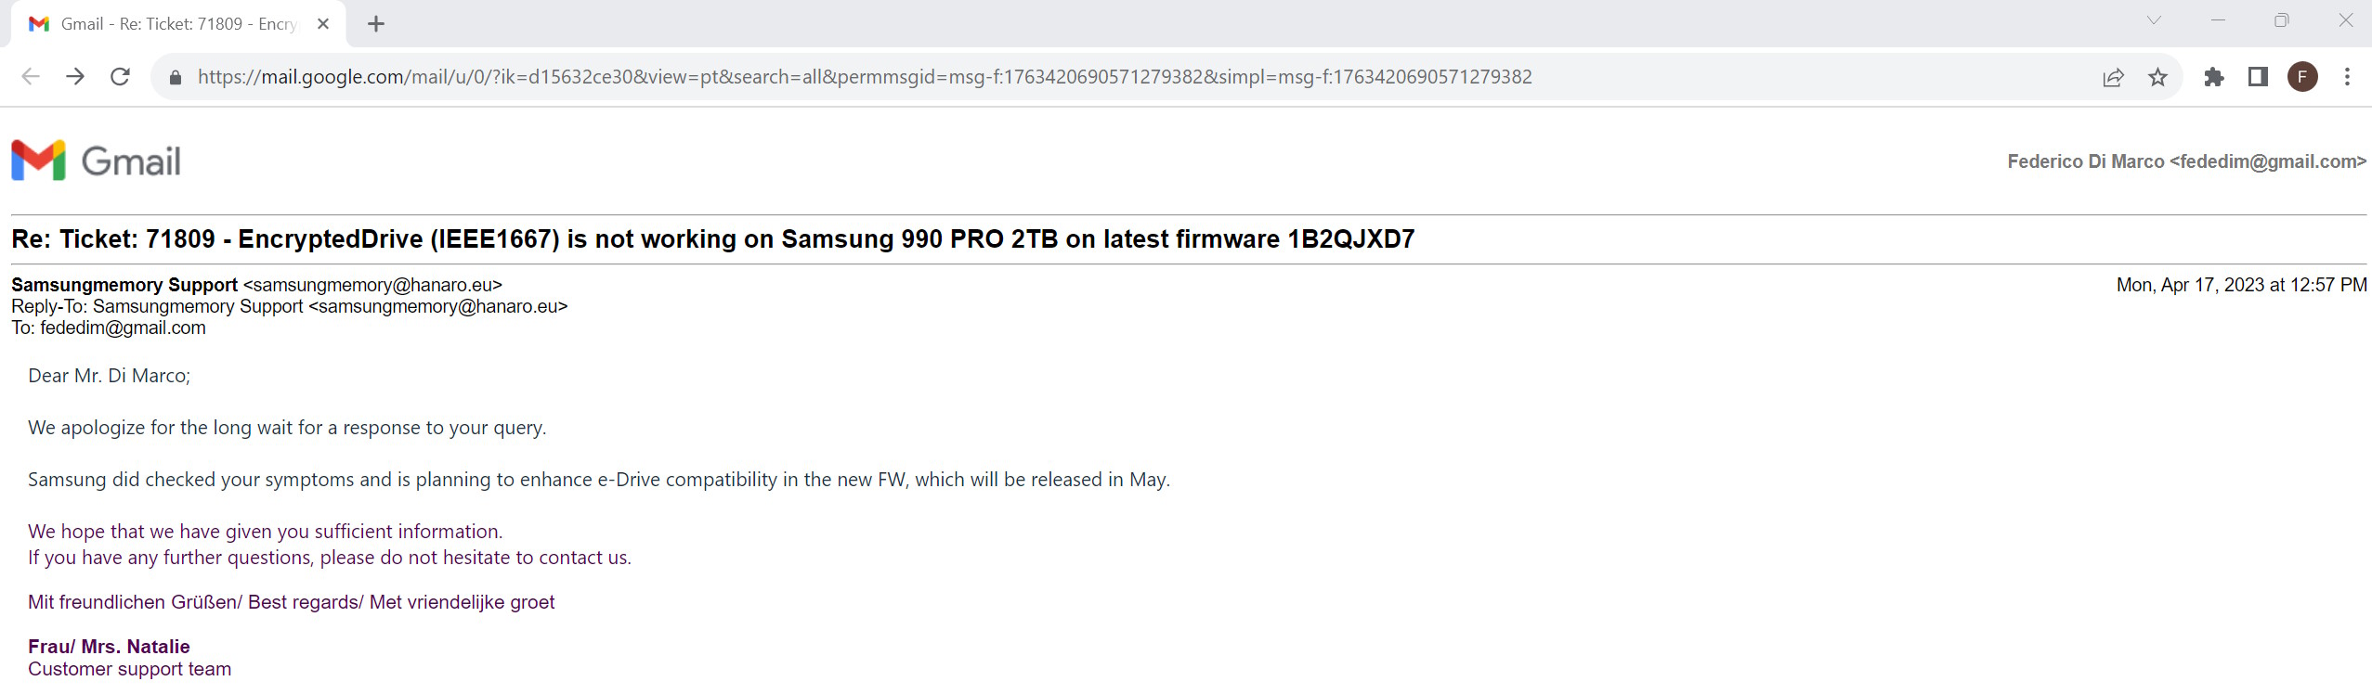
Task: Open a new browser tab
Action: point(376,24)
